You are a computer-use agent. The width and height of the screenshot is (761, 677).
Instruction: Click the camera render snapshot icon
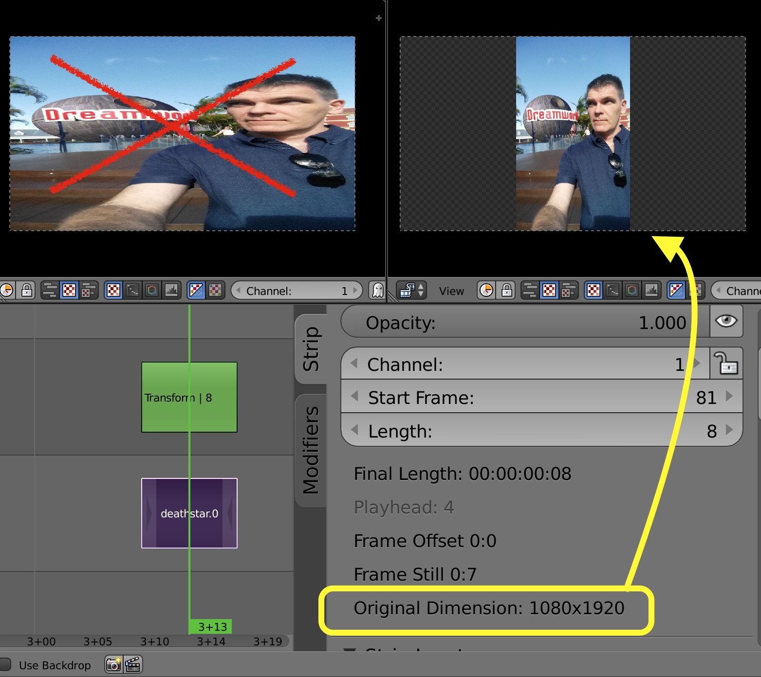[x=114, y=664]
